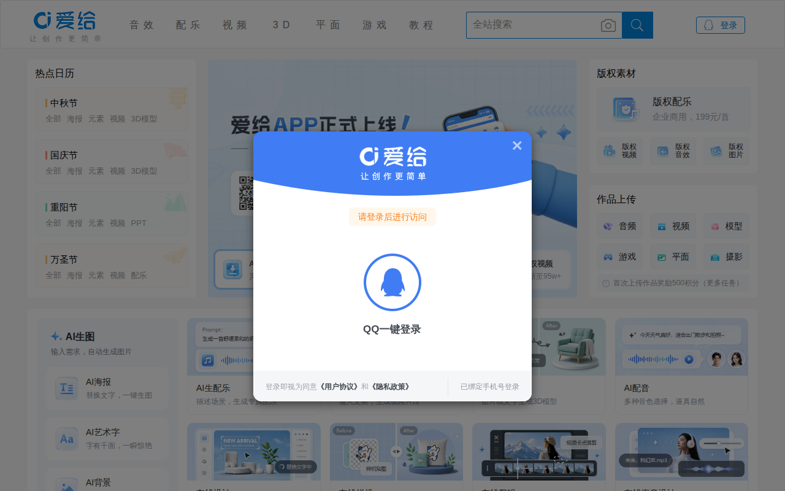The width and height of the screenshot is (785, 491).
Task: Click the QR code on the banner
Action: 245,193
